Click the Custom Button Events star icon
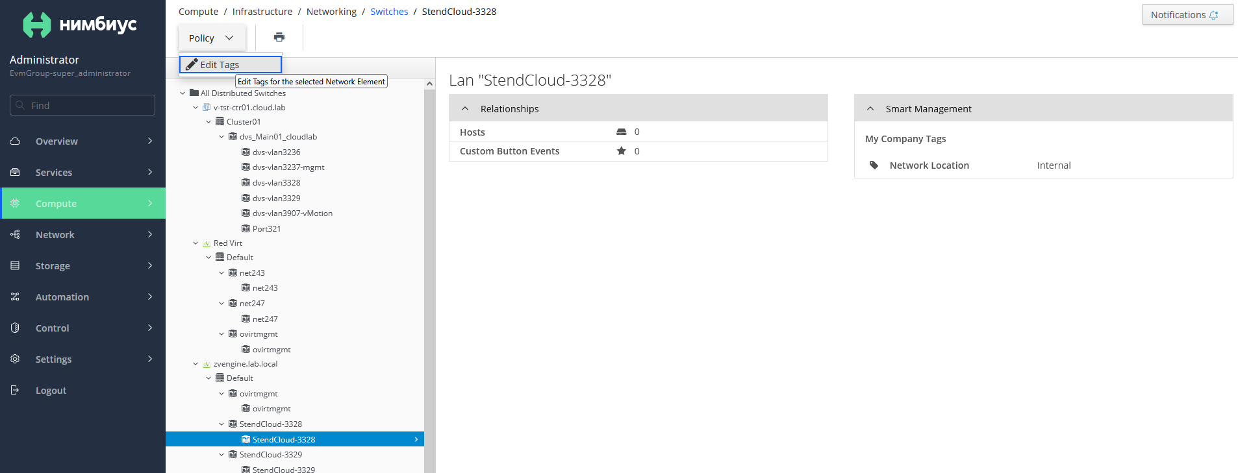The height and width of the screenshot is (473, 1238). coord(621,151)
